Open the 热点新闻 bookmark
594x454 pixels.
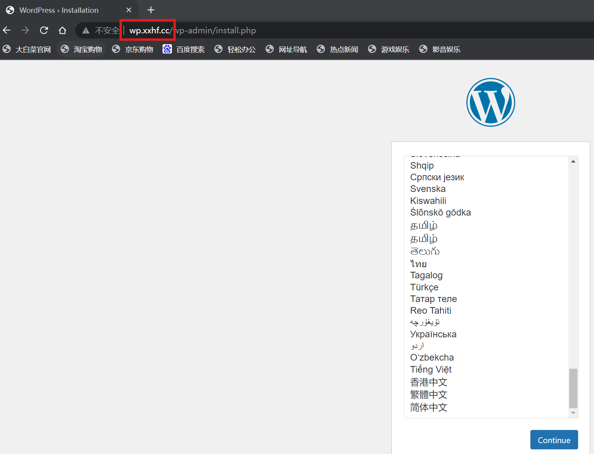point(338,49)
